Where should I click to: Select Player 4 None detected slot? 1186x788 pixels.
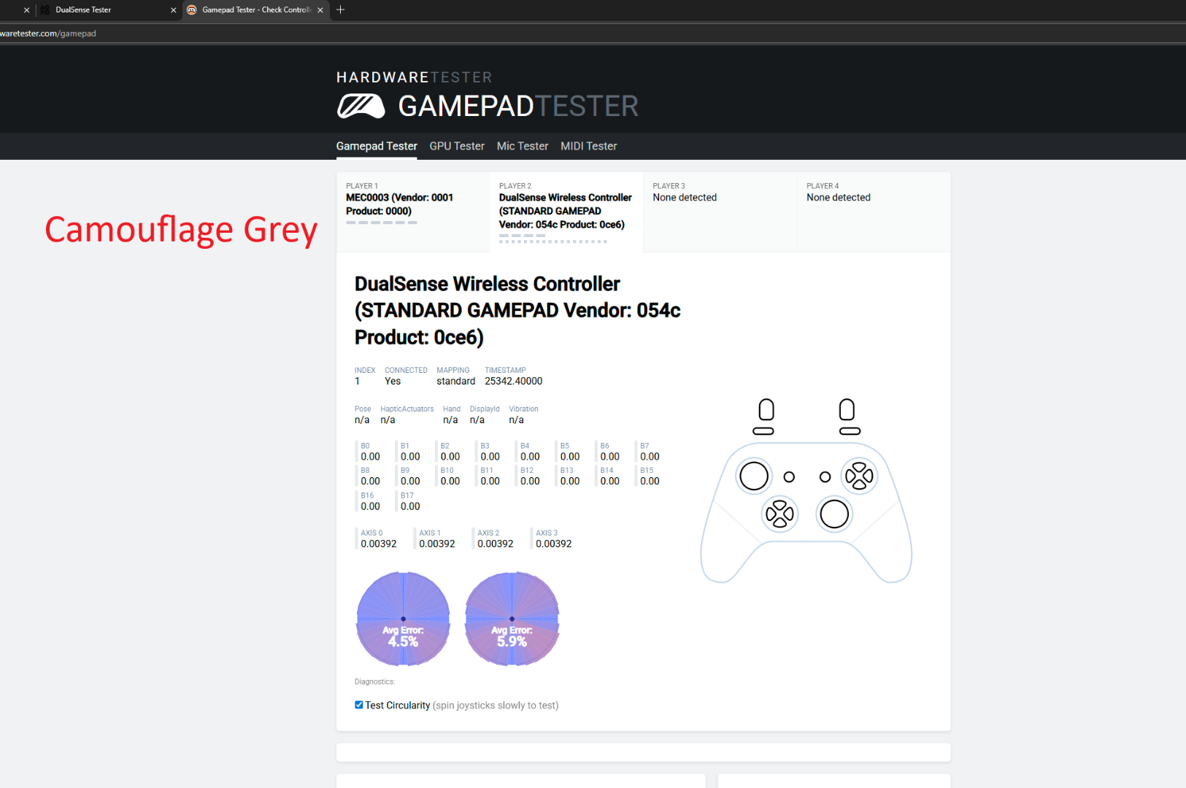pyautogui.click(x=874, y=212)
